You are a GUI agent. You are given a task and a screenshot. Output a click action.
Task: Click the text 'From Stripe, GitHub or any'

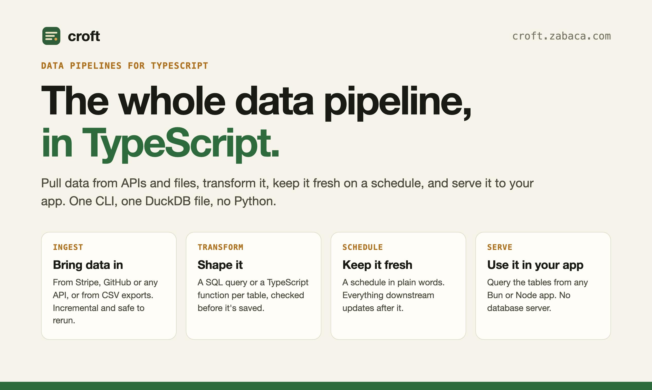(105, 282)
